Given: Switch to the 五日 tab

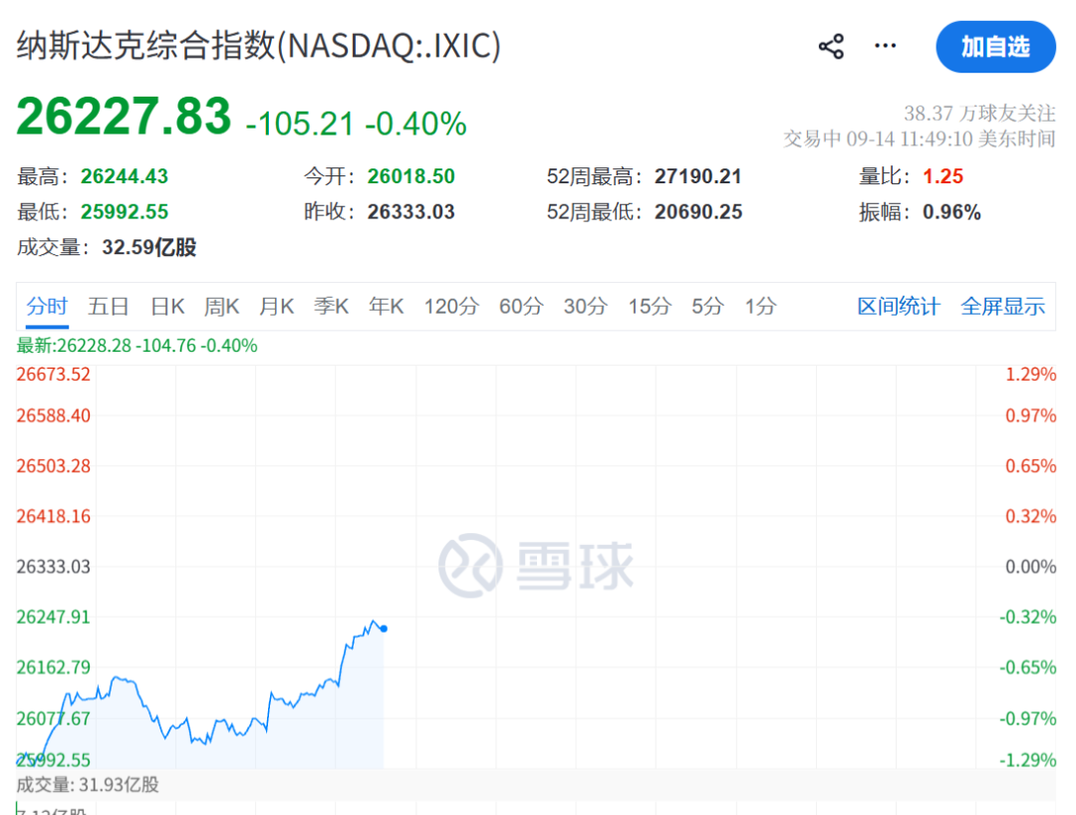Looking at the screenshot, I should [x=108, y=306].
